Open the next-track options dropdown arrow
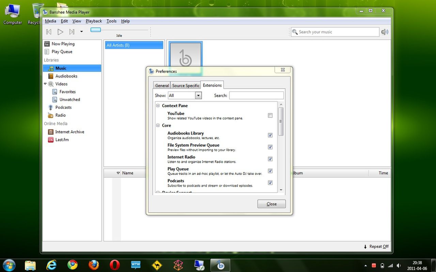This screenshot has width=436, height=272. click(x=81, y=32)
